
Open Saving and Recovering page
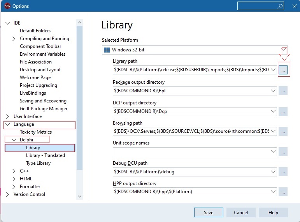(43, 101)
